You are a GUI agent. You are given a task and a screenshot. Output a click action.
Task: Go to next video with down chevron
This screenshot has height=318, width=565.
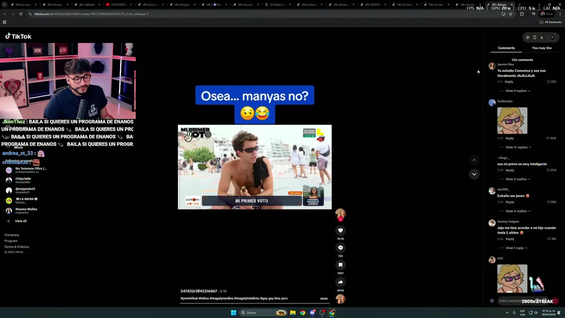(474, 174)
